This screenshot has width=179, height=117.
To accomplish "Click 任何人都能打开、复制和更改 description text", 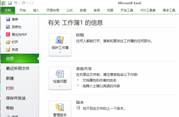I will (114, 41).
